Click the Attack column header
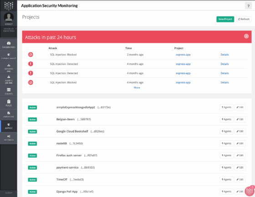The image size is (255, 197). coord(53,48)
